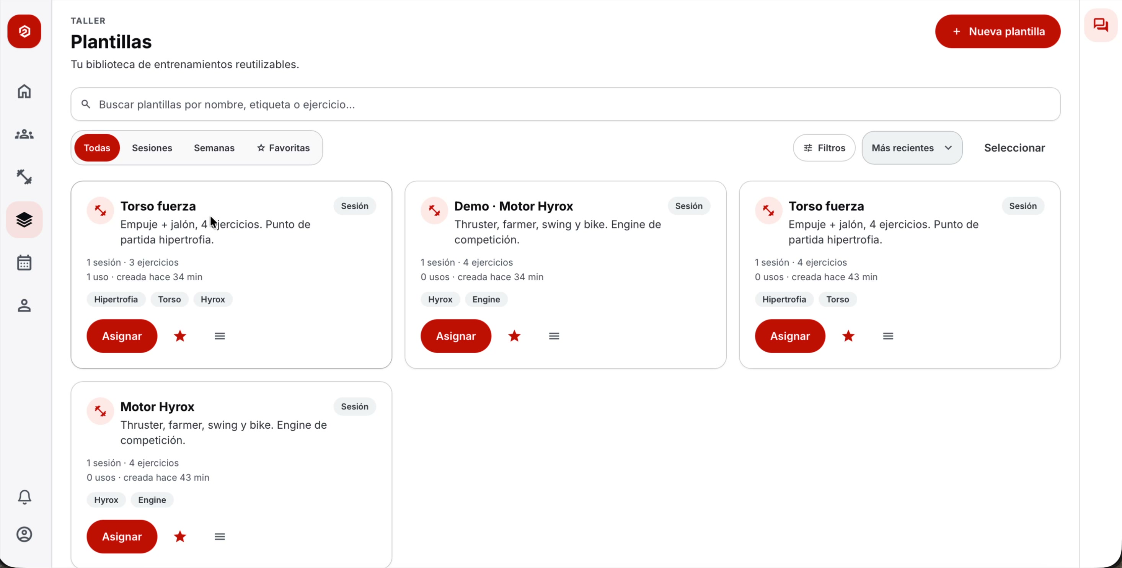This screenshot has height=568, width=1122.
Task: Assign the Torso fuerza template with Hyrox tag
Action: (x=122, y=336)
